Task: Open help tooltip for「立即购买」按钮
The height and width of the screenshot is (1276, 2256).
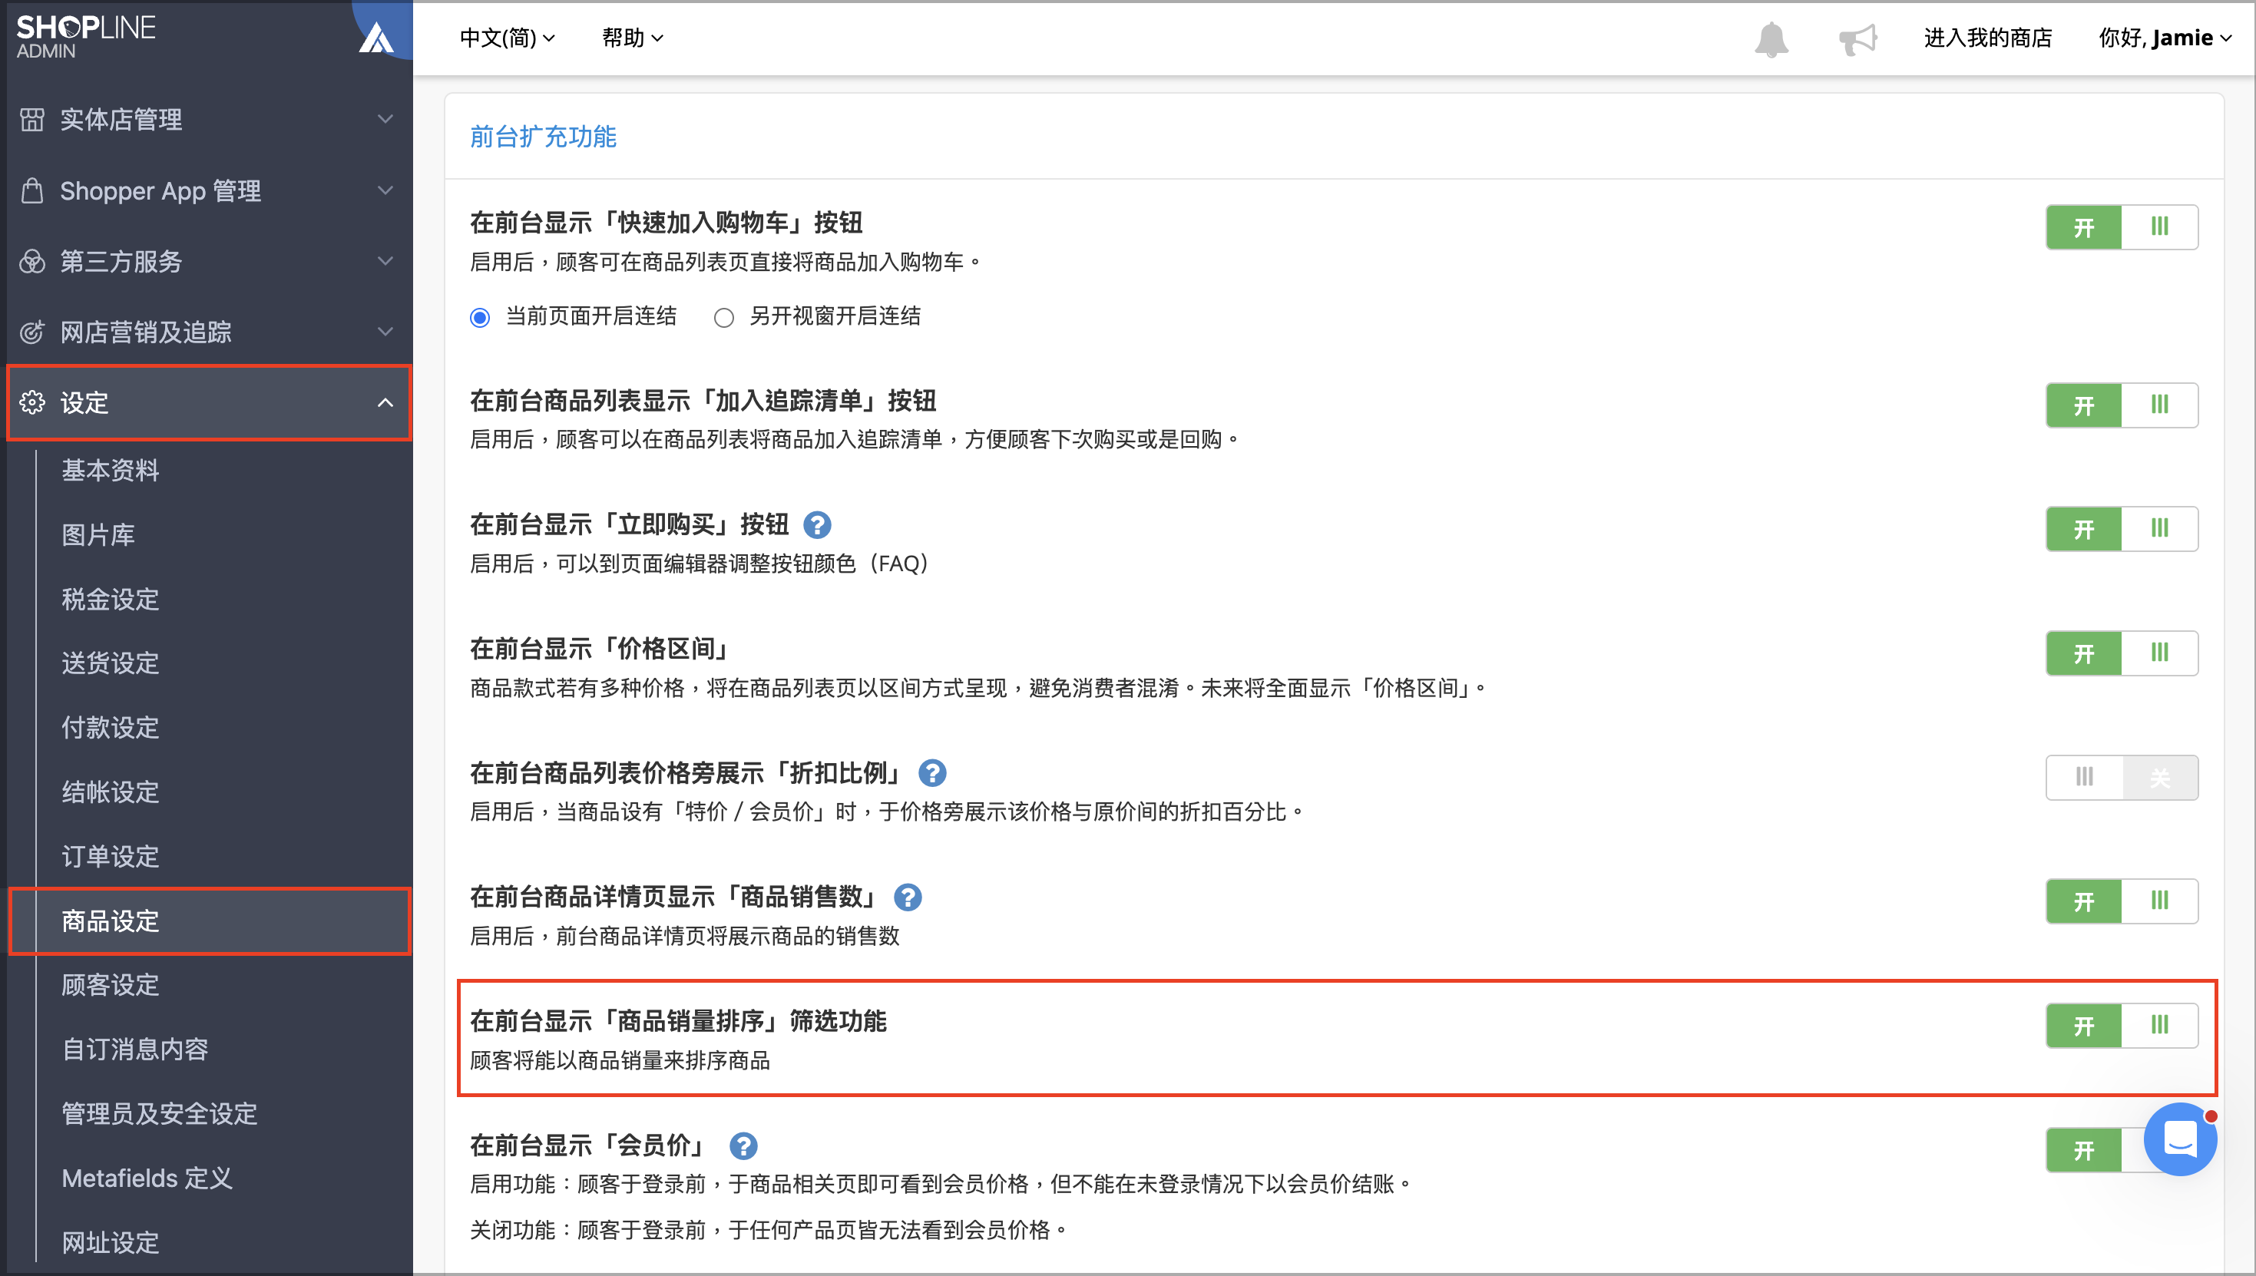Action: click(817, 525)
